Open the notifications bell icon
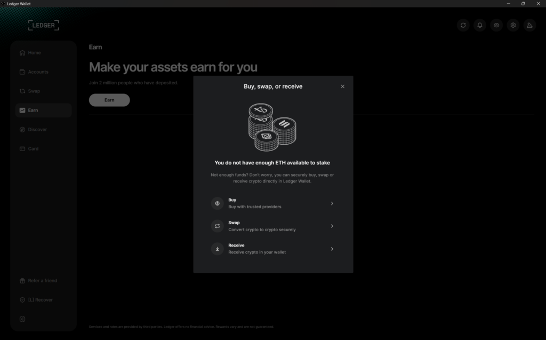Image resolution: width=546 pixels, height=340 pixels. [x=480, y=25]
